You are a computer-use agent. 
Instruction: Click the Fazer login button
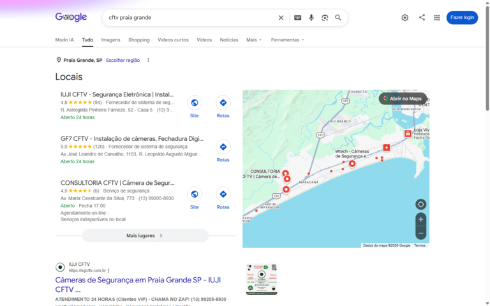pos(462,17)
